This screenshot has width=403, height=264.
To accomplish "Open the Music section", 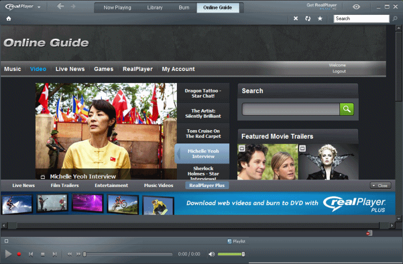I will coord(13,69).
